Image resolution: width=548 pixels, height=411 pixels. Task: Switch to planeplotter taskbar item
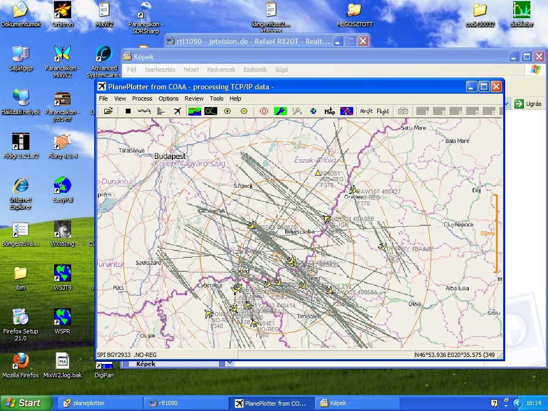pos(100,403)
